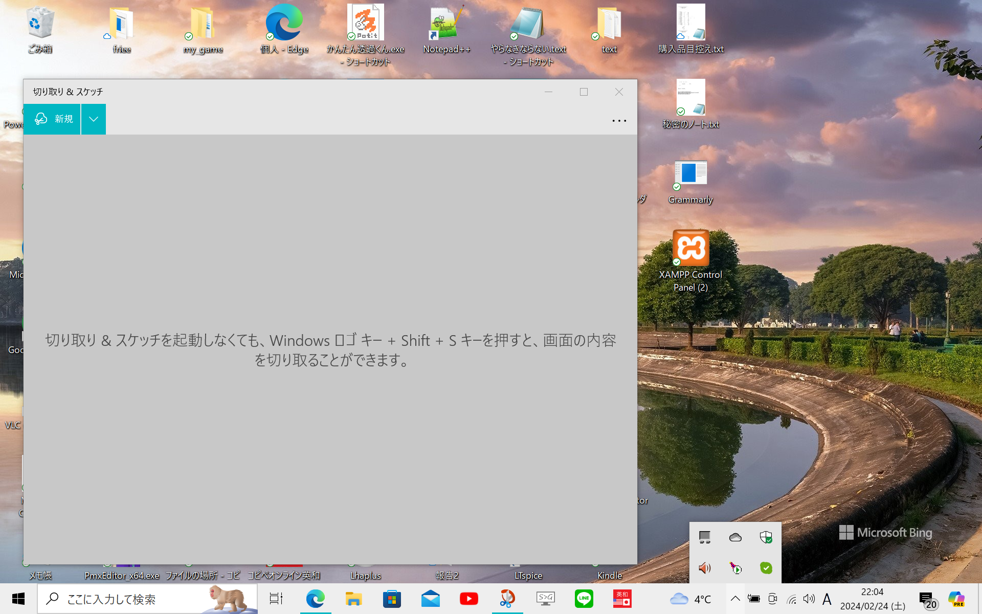982x614 pixels.
Task: Click the Snip & Sketch taskbar icon
Action: (x=507, y=599)
